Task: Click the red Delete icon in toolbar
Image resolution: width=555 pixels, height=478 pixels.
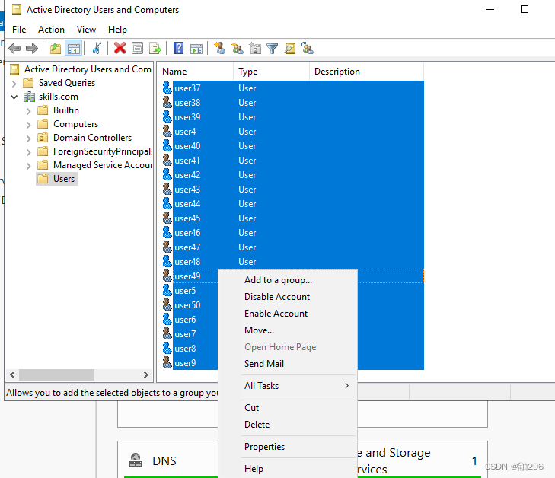Action: (120, 49)
